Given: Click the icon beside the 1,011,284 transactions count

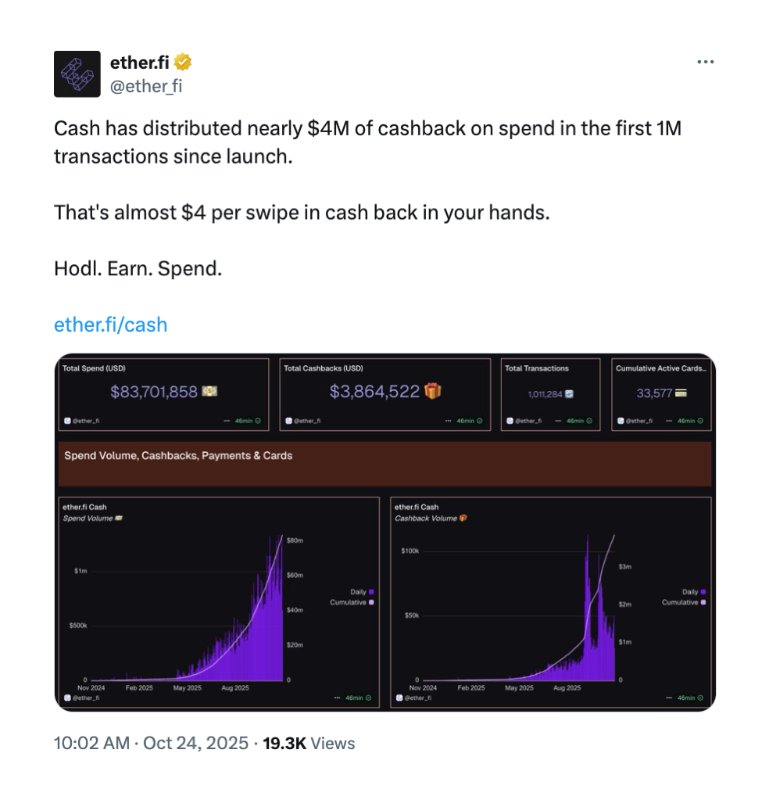Looking at the screenshot, I should point(569,393).
